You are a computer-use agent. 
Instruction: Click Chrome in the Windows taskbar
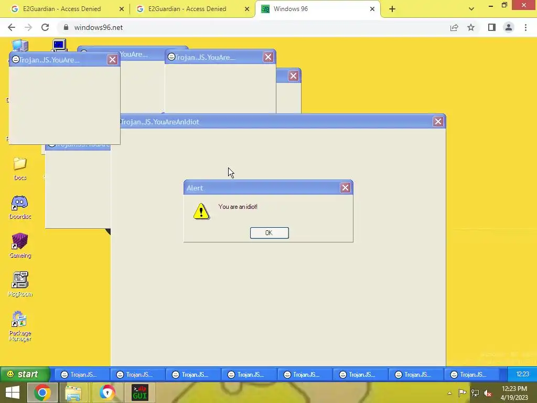click(42, 393)
